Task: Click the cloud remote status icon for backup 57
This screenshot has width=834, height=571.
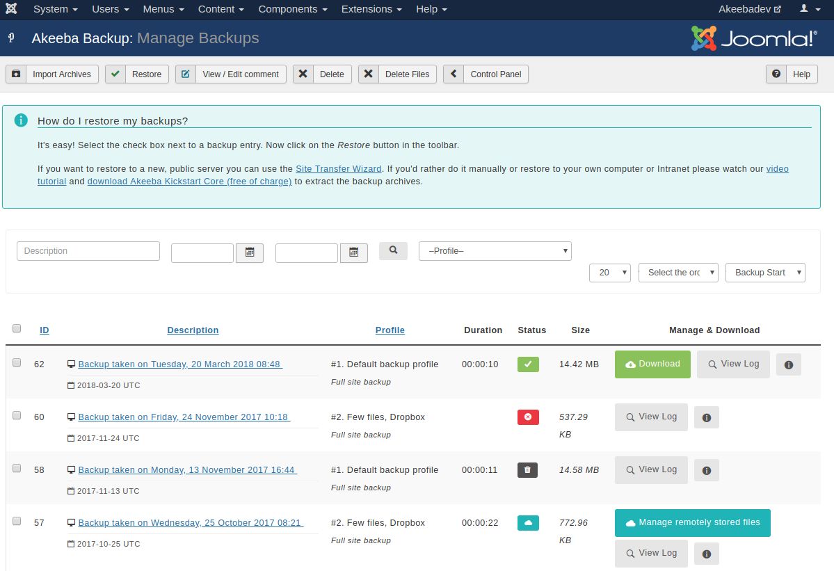Action: coord(528,522)
